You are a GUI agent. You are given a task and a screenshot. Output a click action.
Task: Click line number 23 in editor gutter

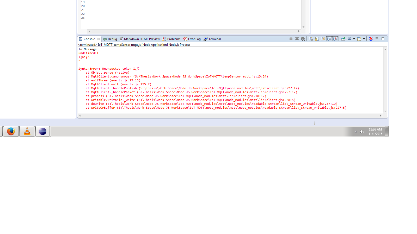(x=83, y=18)
